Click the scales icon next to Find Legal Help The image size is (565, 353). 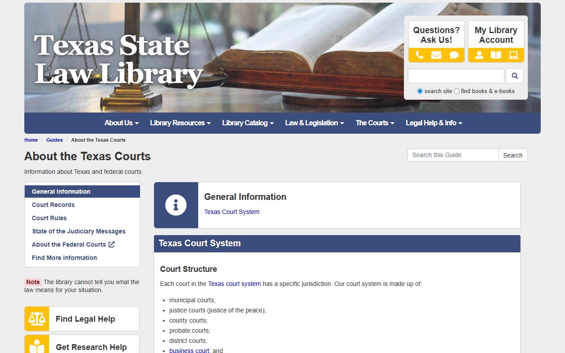pos(37,319)
